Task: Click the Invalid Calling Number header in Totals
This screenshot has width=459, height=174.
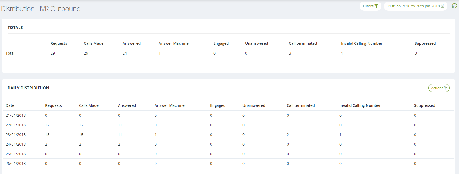Action: pyautogui.click(x=361, y=43)
